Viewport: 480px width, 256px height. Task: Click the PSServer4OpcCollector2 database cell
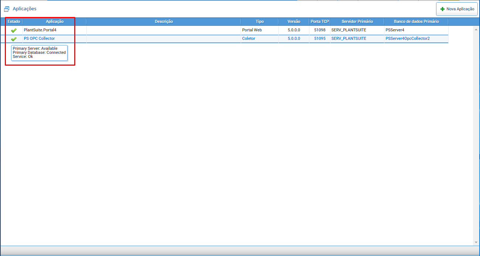coord(408,38)
